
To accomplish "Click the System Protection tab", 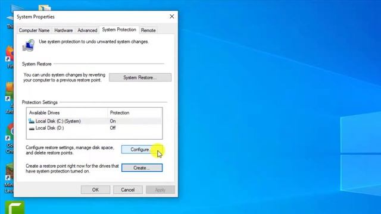I will pos(119,30).
